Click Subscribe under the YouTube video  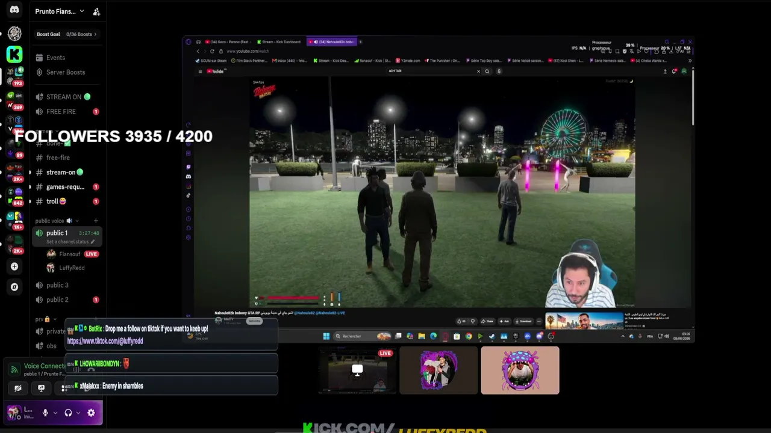[x=255, y=321]
